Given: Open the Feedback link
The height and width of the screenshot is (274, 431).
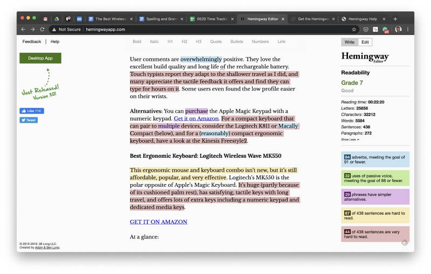Looking at the screenshot, I should click(32, 41).
